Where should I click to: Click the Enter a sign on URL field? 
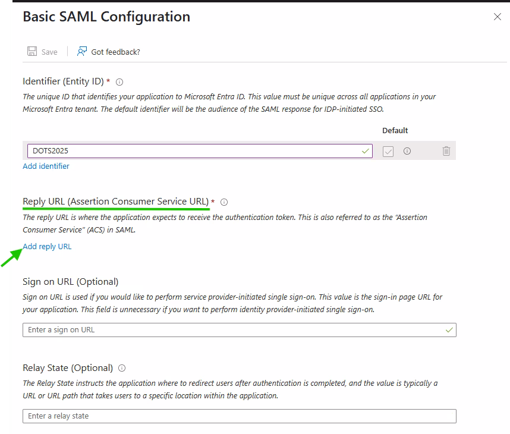coord(232,330)
